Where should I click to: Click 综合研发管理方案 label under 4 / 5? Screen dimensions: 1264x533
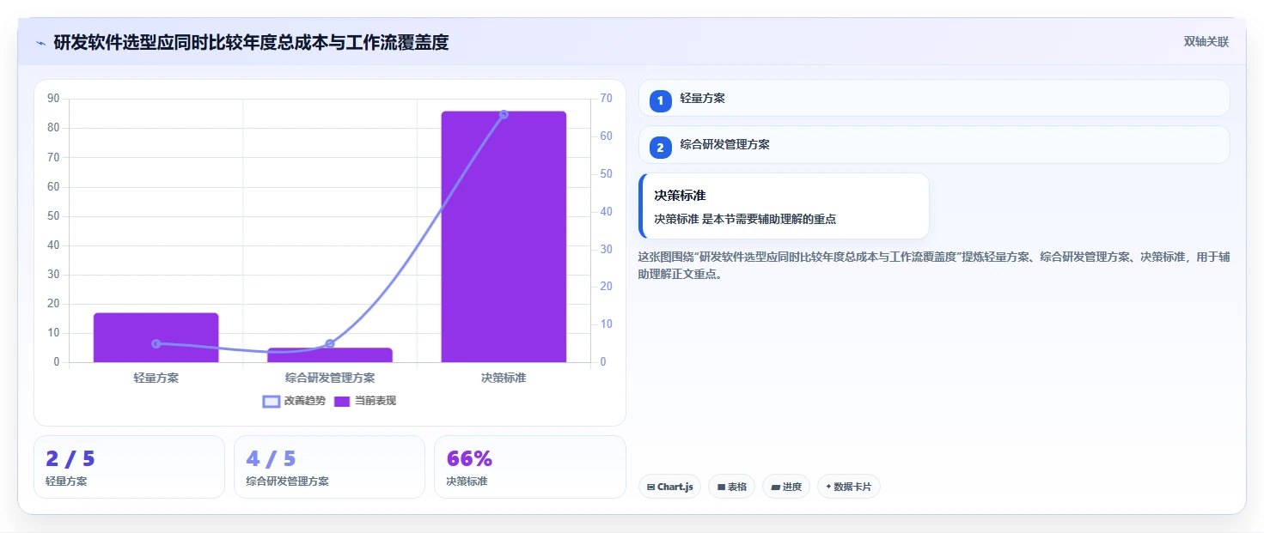click(x=287, y=482)
